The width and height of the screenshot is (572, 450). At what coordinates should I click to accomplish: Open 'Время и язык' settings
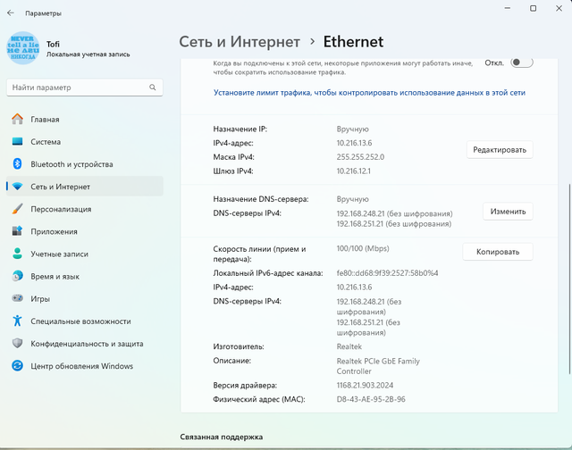click(85, 277)
